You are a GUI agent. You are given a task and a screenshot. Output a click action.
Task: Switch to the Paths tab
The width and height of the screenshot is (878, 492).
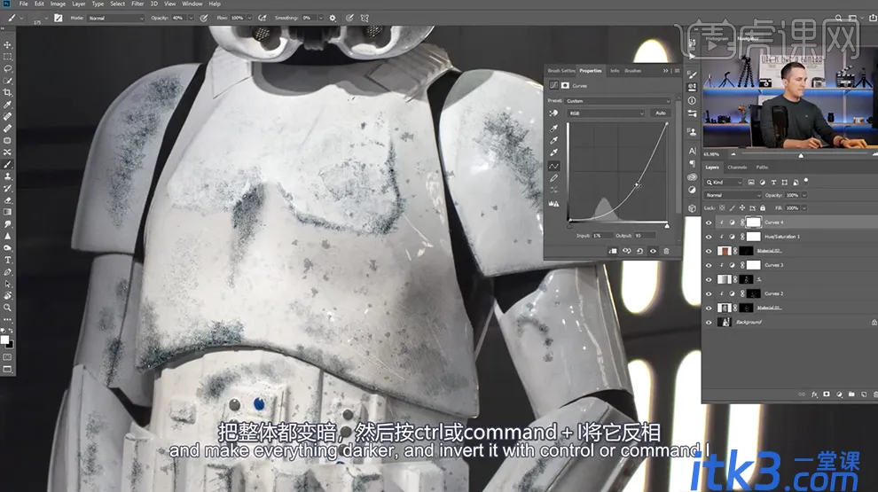coord(762,168)
